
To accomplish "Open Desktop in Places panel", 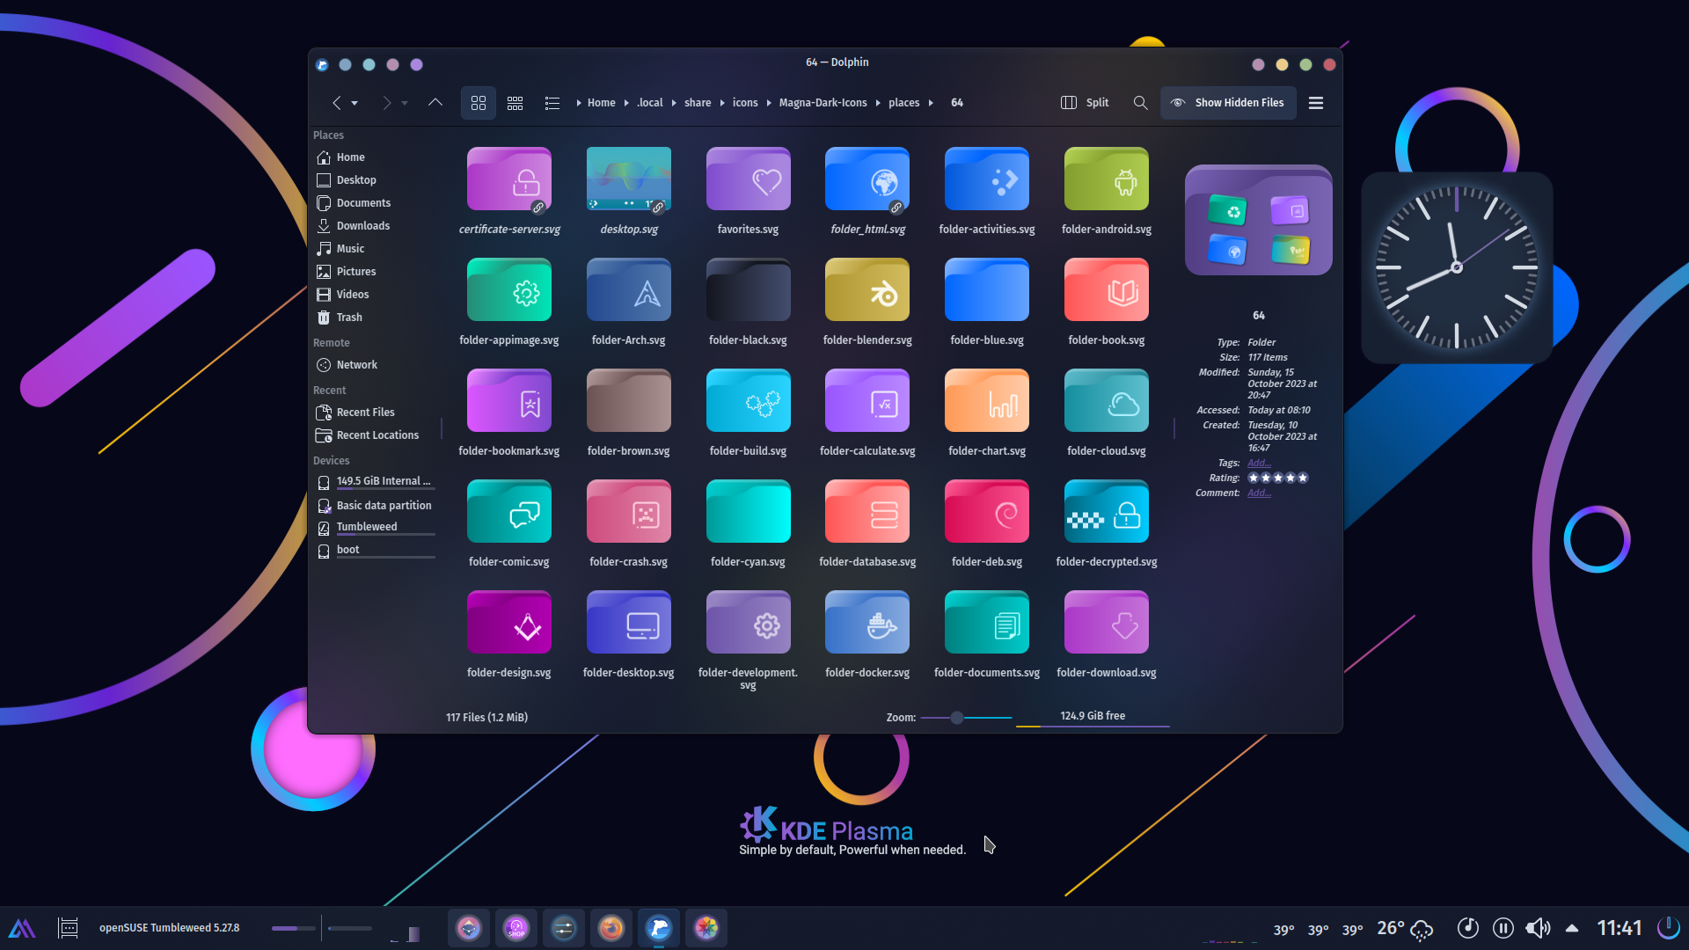I will (x=376, y=180).
